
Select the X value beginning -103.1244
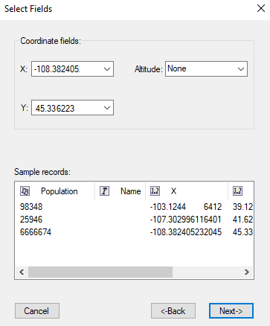point(186,207)
